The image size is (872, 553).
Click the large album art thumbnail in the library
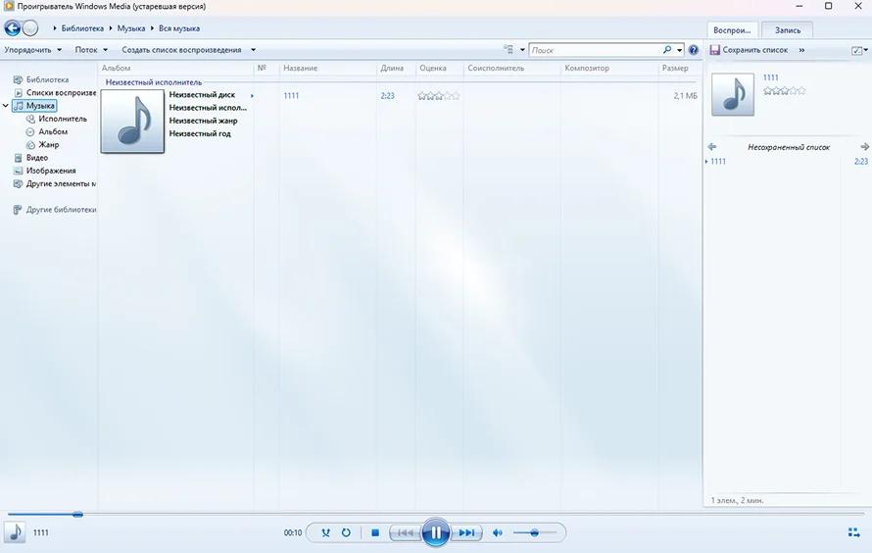(132, 122)
